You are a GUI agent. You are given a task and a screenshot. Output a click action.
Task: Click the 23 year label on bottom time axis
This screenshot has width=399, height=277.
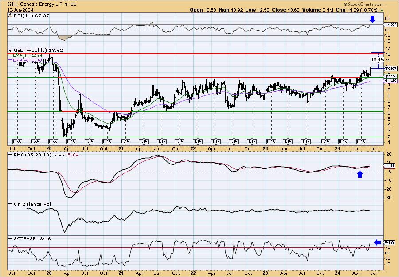(265, 273)
